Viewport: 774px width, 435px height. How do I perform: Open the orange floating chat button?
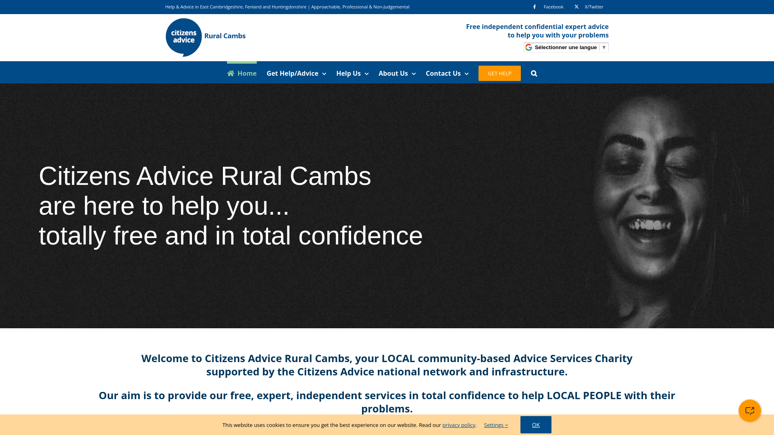750,411
